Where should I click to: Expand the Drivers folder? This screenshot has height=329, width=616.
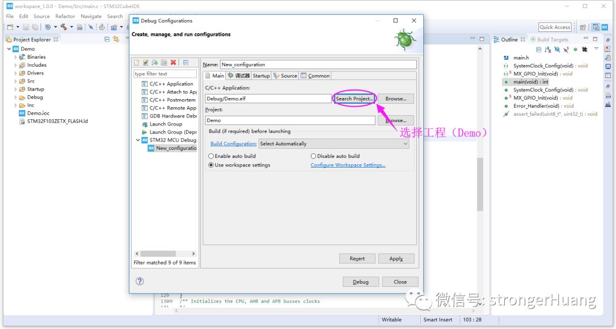click(x=15, y=73)
